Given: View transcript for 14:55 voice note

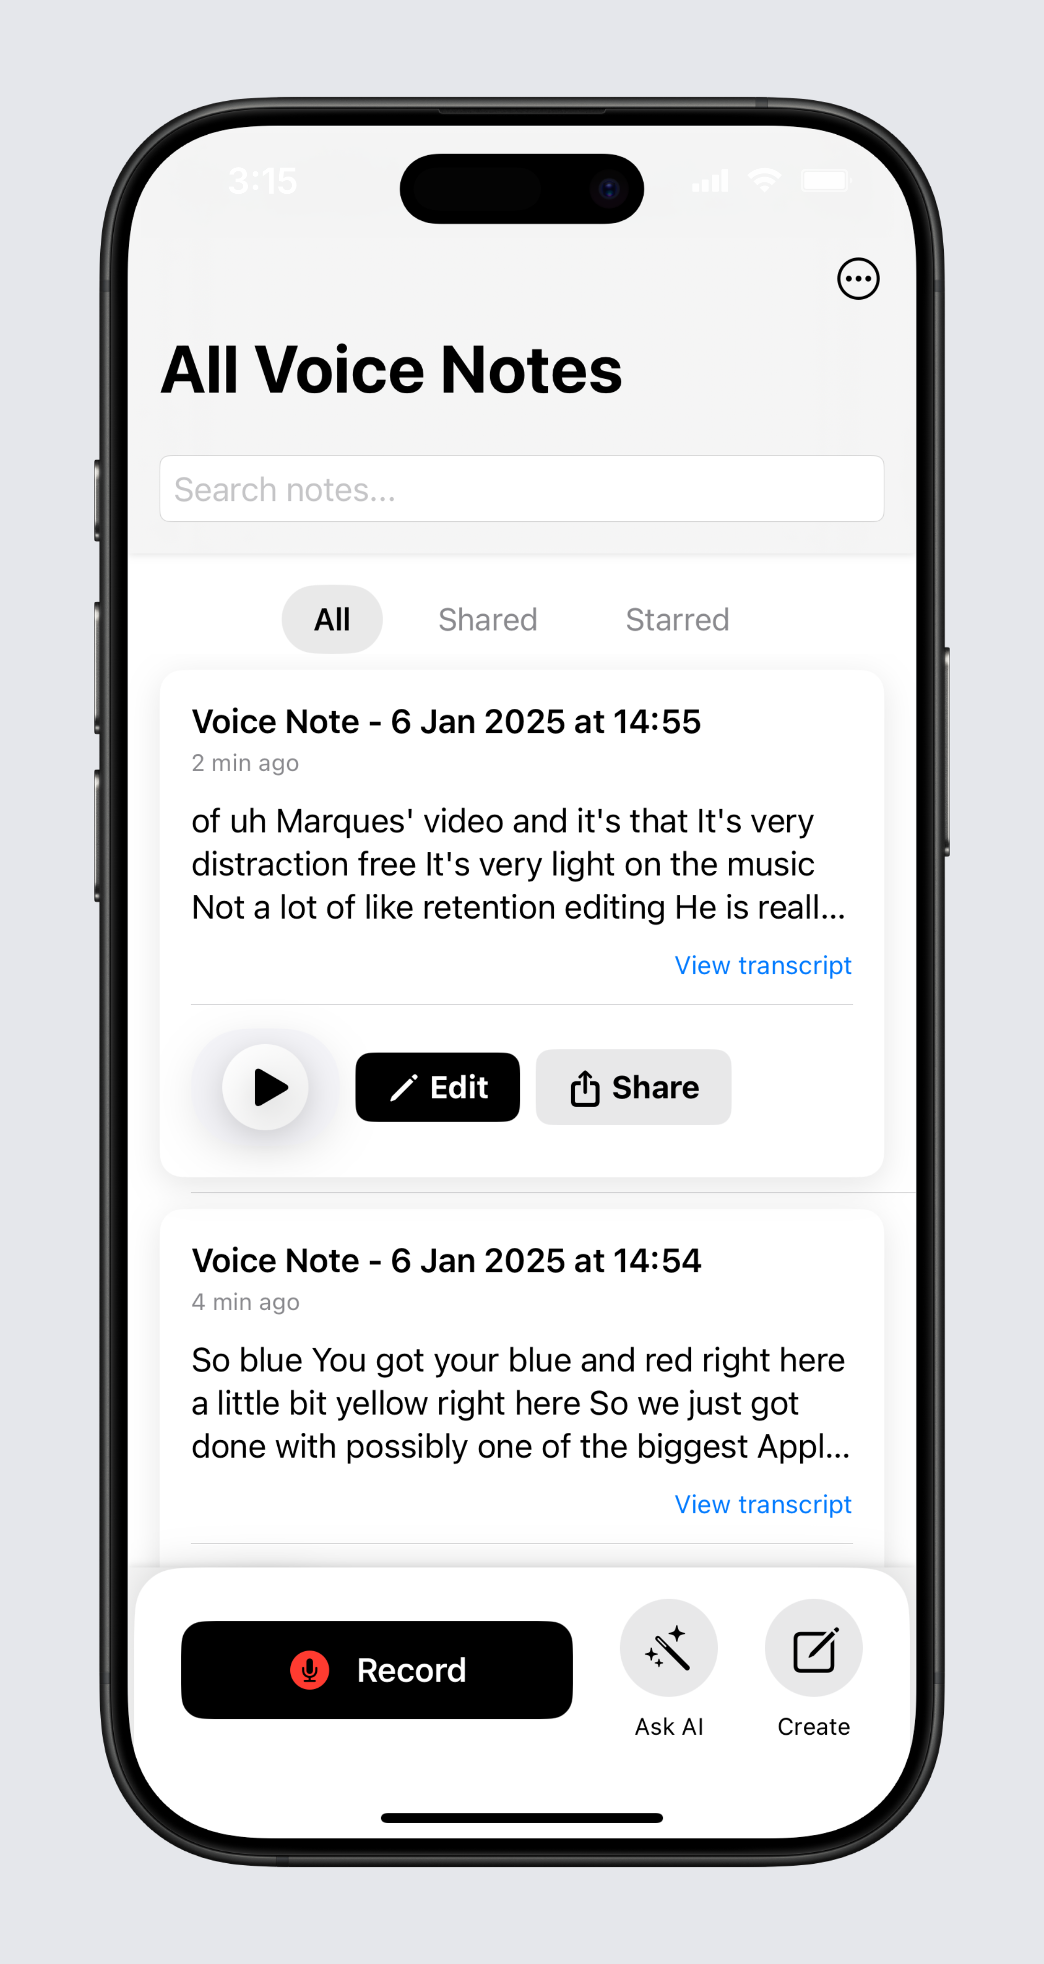Looking at the screenshot, I should (764, 965).
